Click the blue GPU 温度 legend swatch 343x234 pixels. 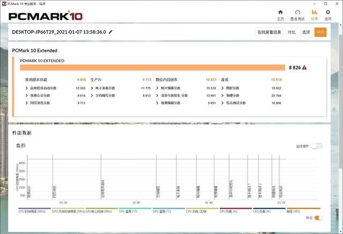169,208
